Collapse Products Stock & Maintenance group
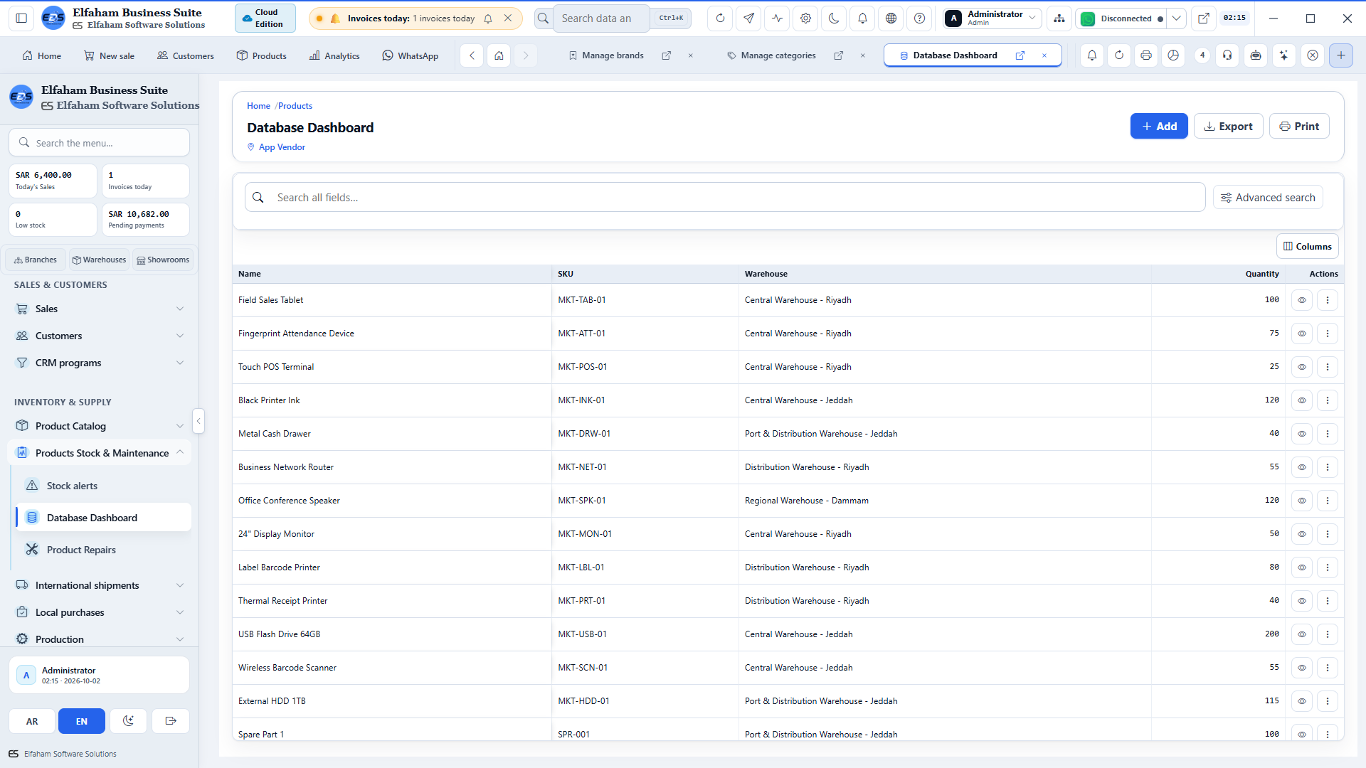The height and width of the screenshot is (768, 1366). click(x=100, y=453)
